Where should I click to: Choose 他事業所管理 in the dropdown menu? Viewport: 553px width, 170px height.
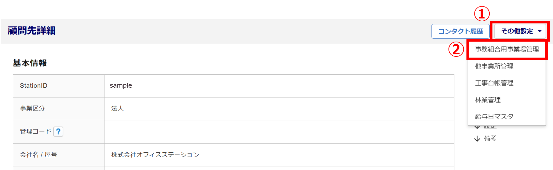[x=494, y=66]
